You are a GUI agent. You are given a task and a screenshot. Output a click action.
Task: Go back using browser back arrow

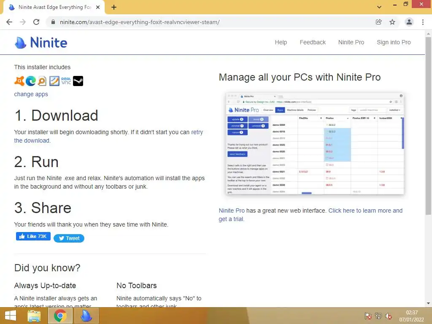pyautogui.click(x=9, y=22)
